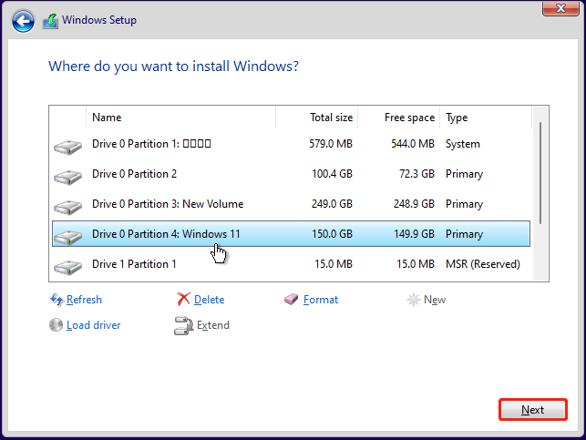Click the 249.0 GB total size cell

point(333,204)
